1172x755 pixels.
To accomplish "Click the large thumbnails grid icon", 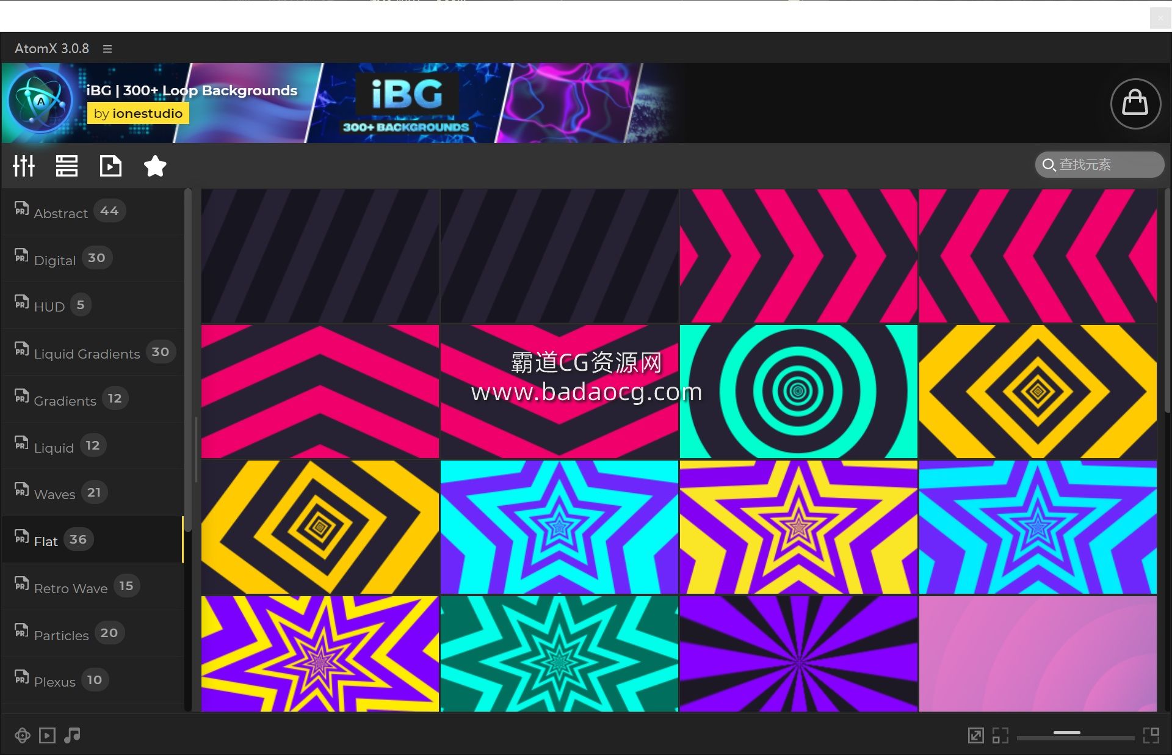I will (x=1151, y=735).
